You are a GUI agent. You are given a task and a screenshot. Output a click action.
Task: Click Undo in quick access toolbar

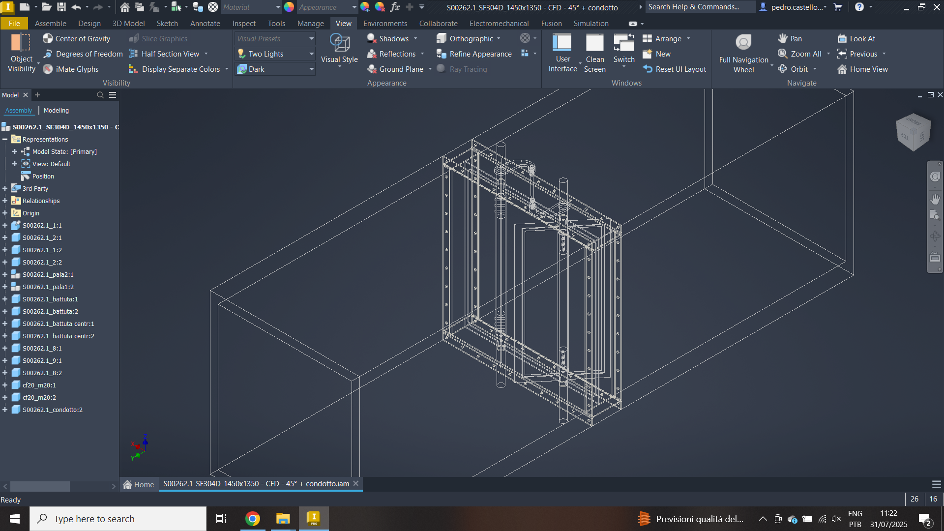pyautogui.click(x=76, y=7)
